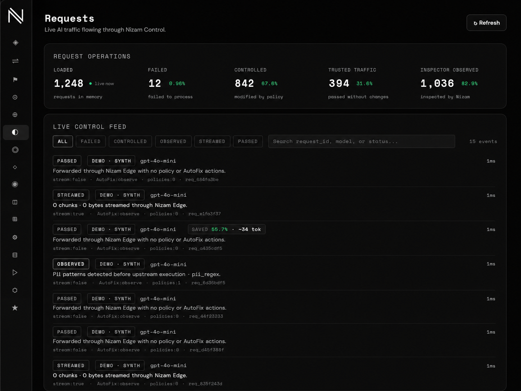521x391 pixels.
Task: Show ALL events in feed
Action: (x=63, y=141)
